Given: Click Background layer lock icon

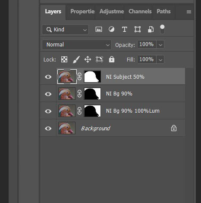Looking at the screenshot, I should pos(174,128).
